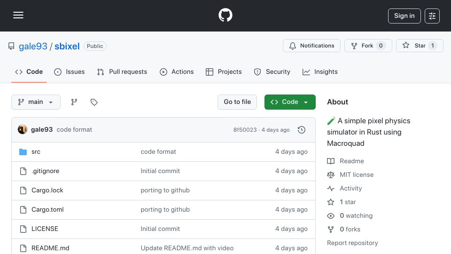Open '0 watching' link

[350, 216]
